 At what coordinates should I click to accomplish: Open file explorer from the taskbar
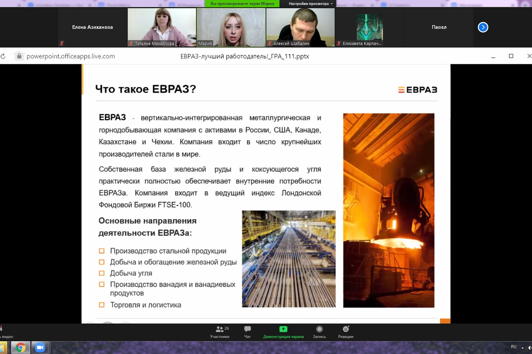[3, 347]
